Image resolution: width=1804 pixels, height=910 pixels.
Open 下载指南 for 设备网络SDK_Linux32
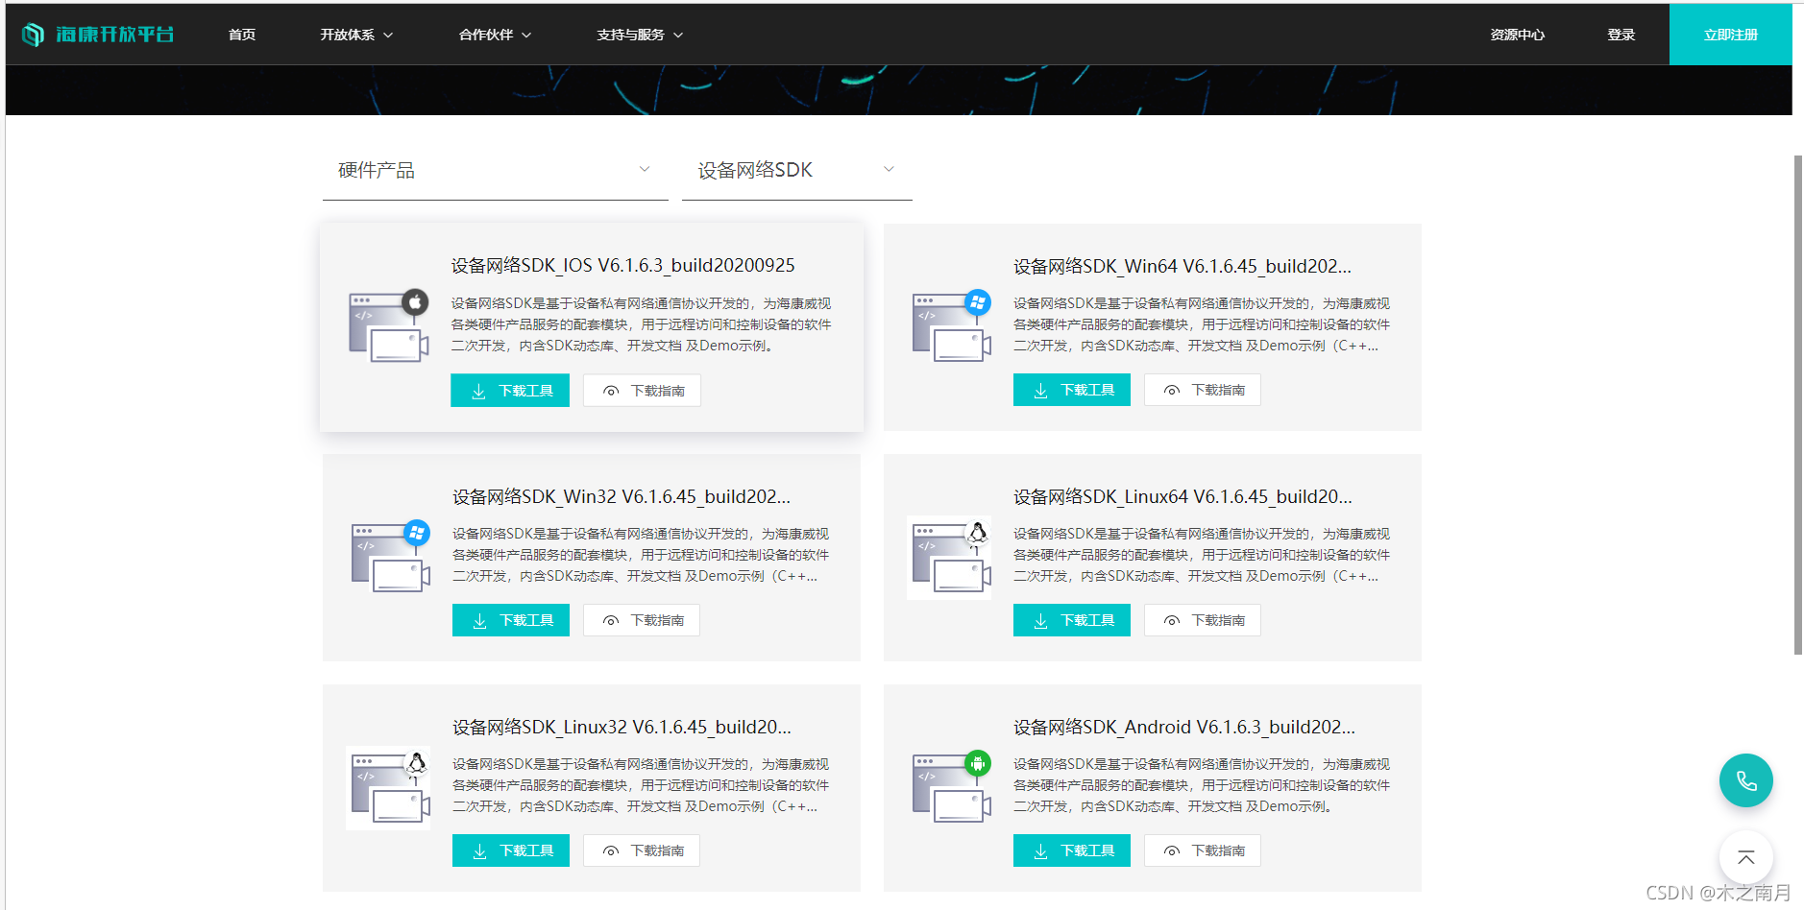point(642,850)
